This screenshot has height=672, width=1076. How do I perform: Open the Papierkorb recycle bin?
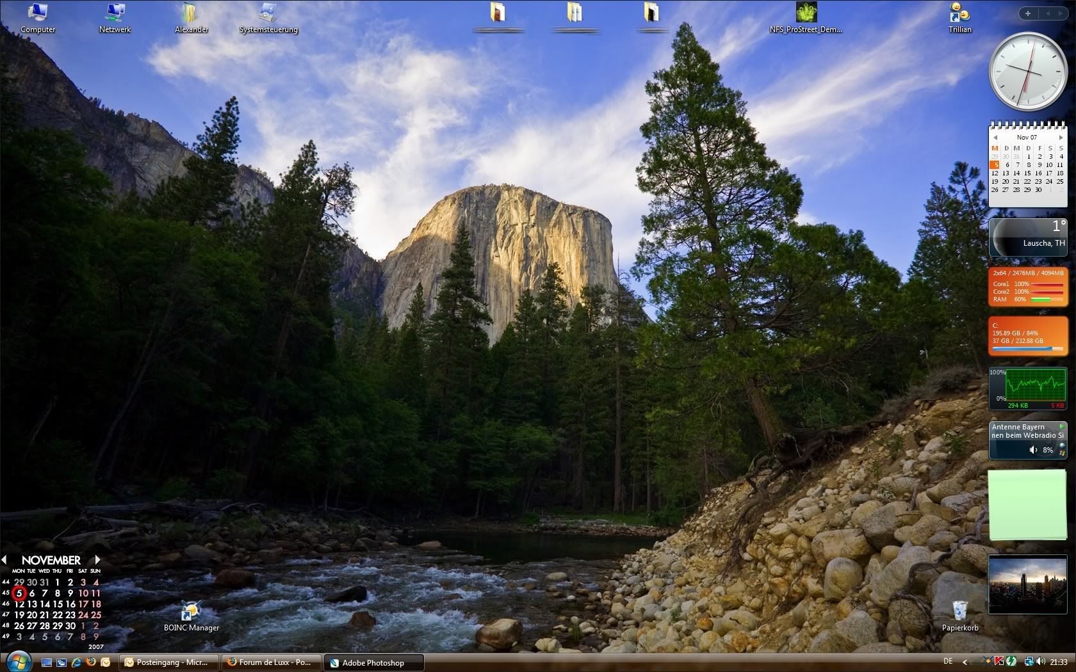tap(959, 616)
